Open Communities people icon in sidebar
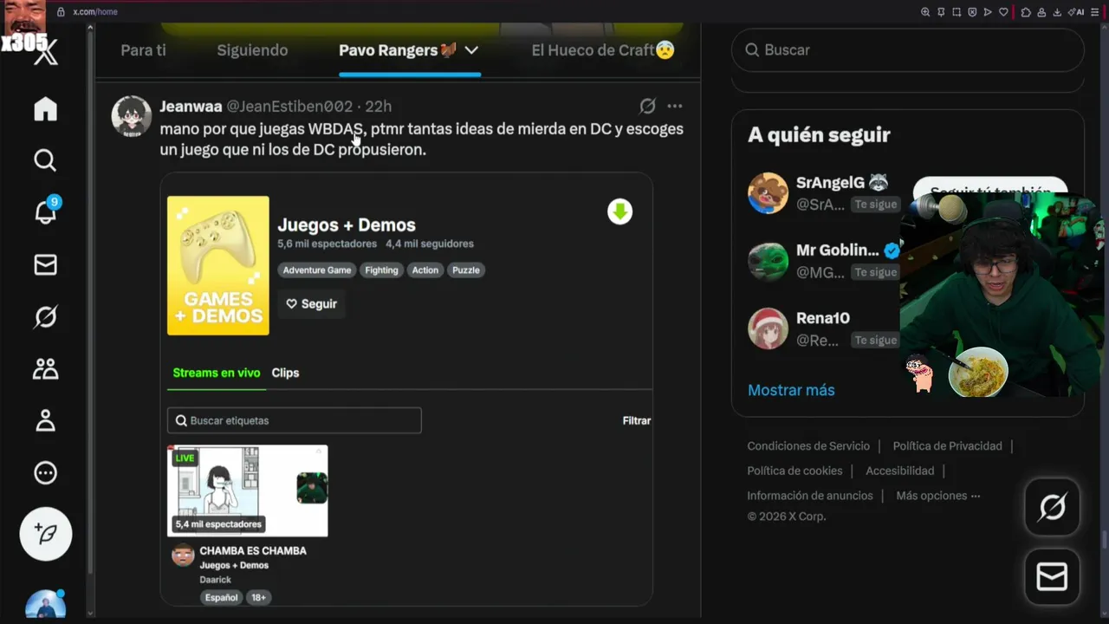The image size is (1109, 624). point(45,369)
